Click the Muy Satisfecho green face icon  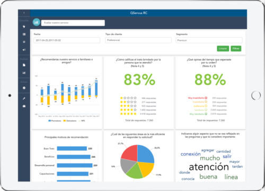[x=206, y=114]
